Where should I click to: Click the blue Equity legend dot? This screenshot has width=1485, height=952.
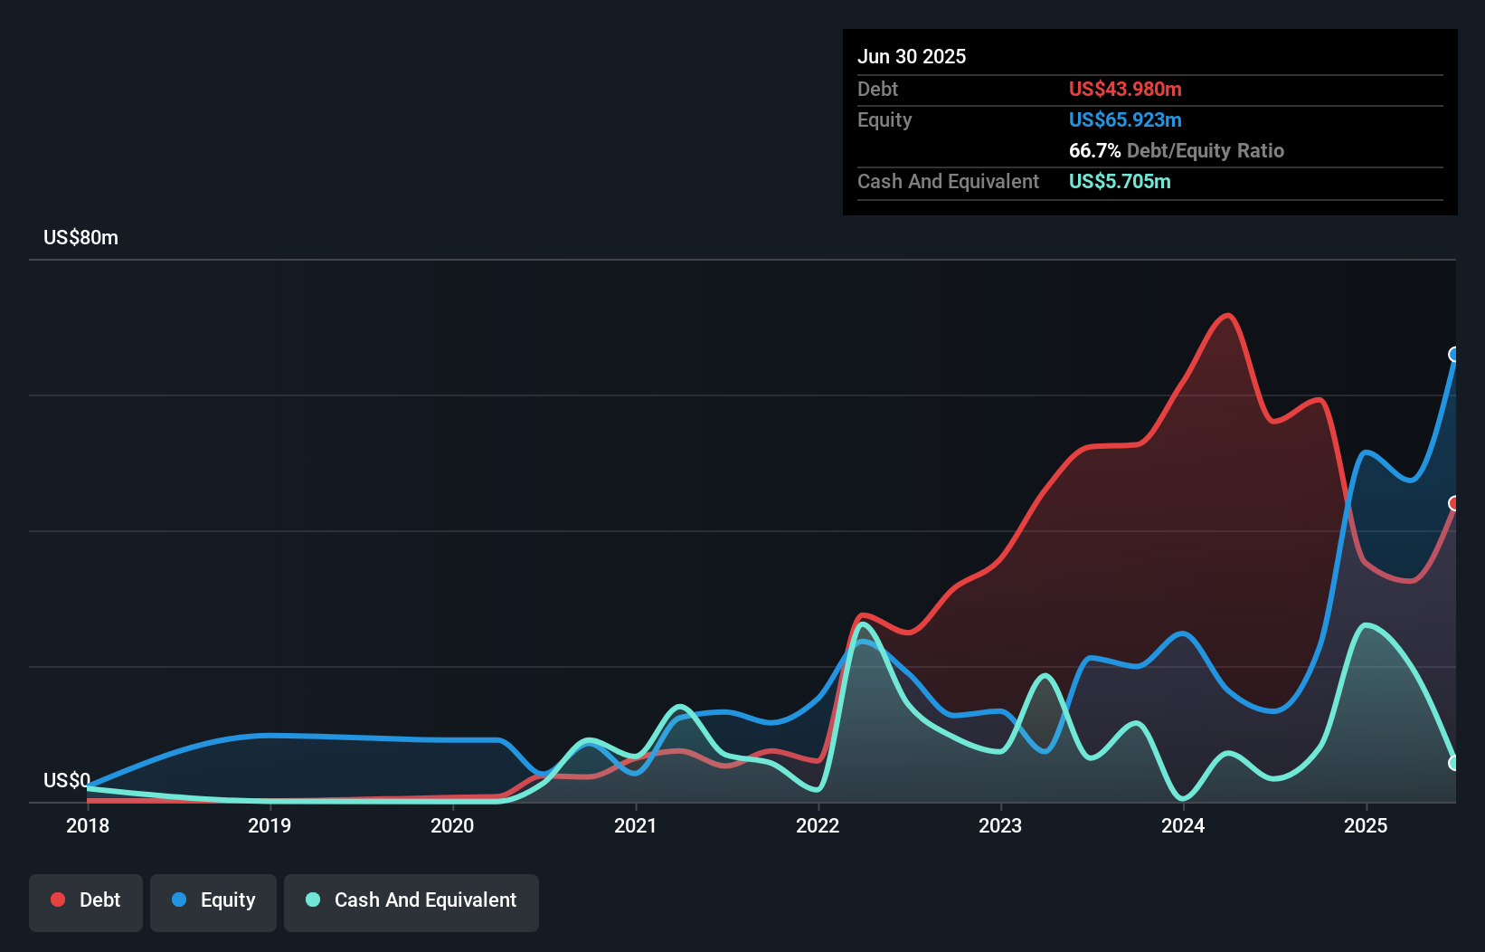178,900
